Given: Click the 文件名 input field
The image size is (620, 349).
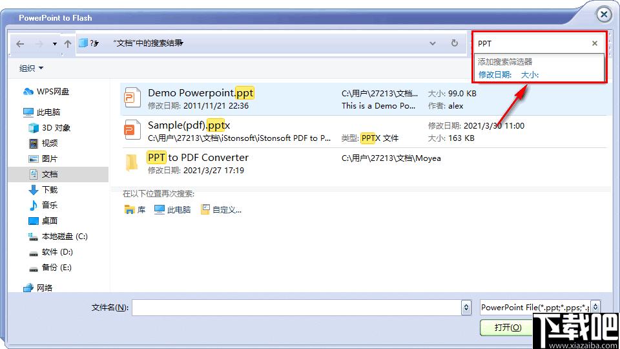Looking at the screenshot, I should point(296,308).
